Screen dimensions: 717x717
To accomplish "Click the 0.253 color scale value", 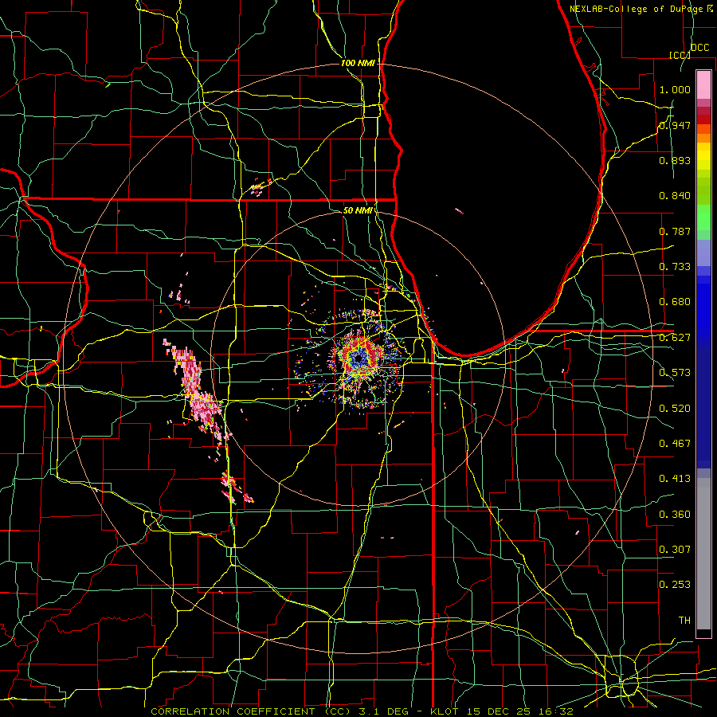I will [x=675, y=585].
